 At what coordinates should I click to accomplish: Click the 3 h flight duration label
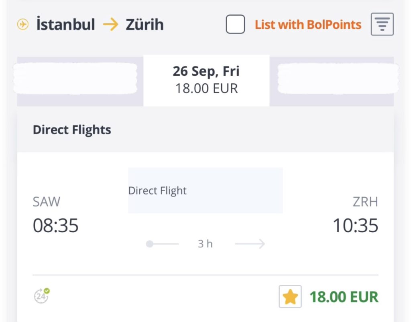pos(205,244)
